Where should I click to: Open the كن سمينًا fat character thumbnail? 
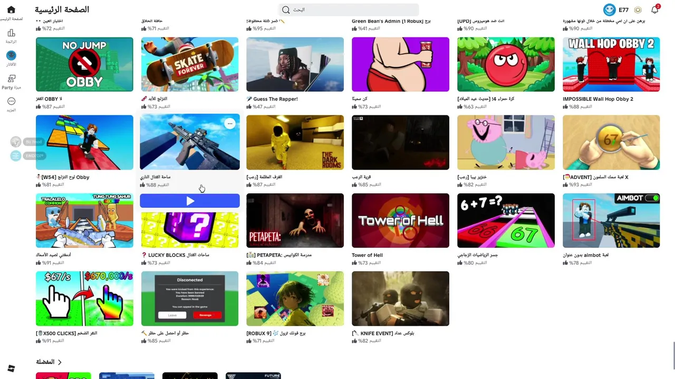[x=400, y=64]
